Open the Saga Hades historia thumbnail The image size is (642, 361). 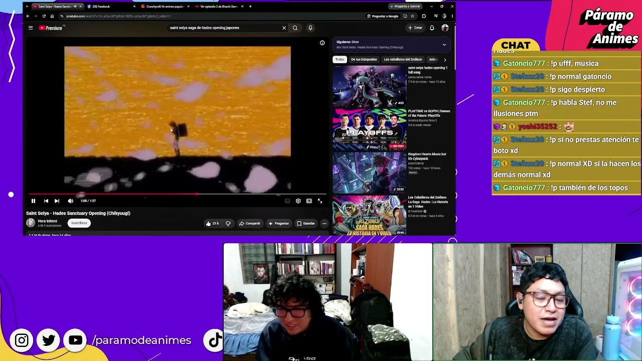369,215
